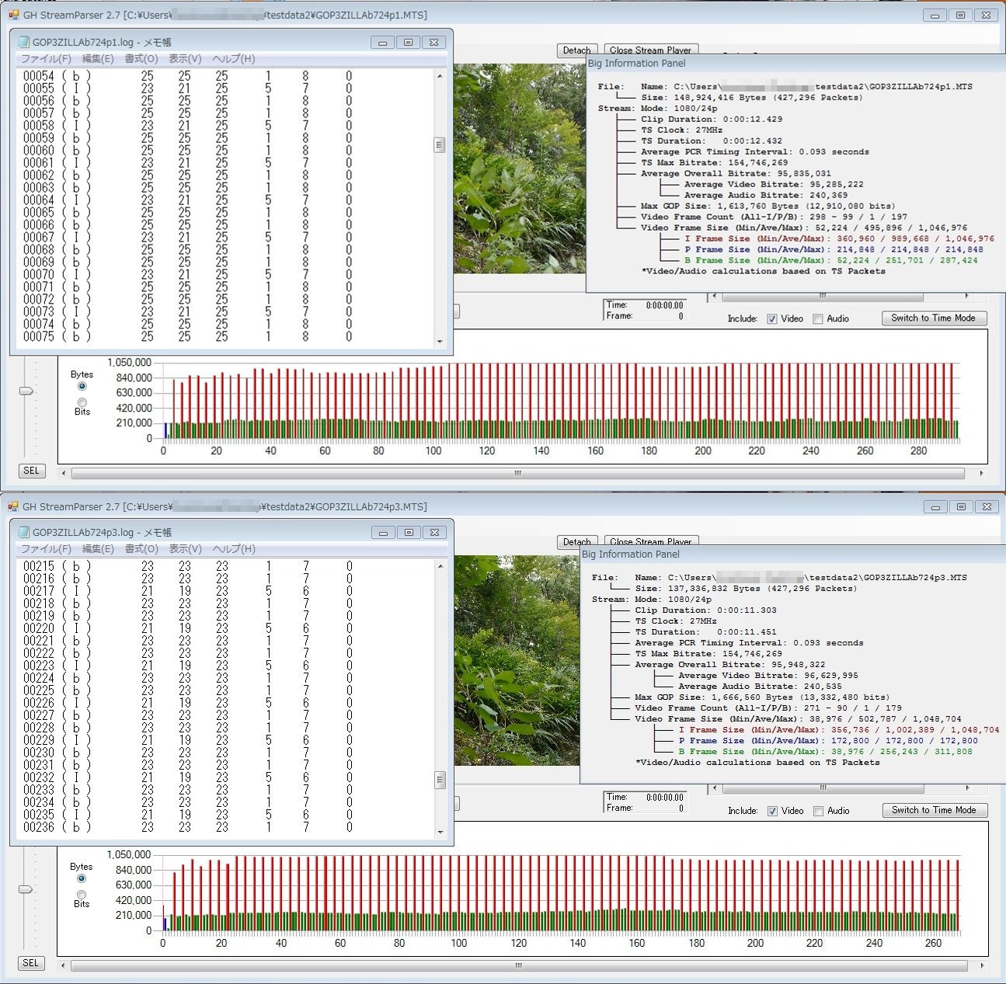Click left scroll arrow of the p3.MTS chart scrollbar
This screenshot has height=984, width=1006.
click(x=64, y=965)
